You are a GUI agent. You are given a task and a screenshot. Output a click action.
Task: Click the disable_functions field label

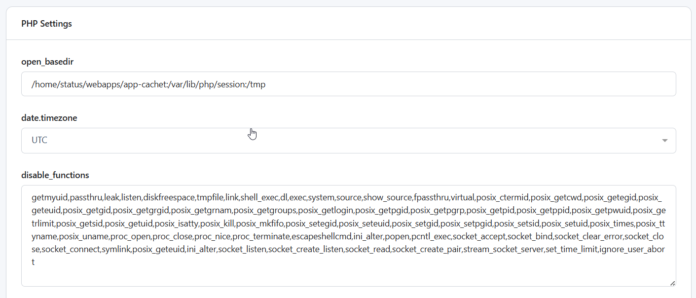[55, 175]
